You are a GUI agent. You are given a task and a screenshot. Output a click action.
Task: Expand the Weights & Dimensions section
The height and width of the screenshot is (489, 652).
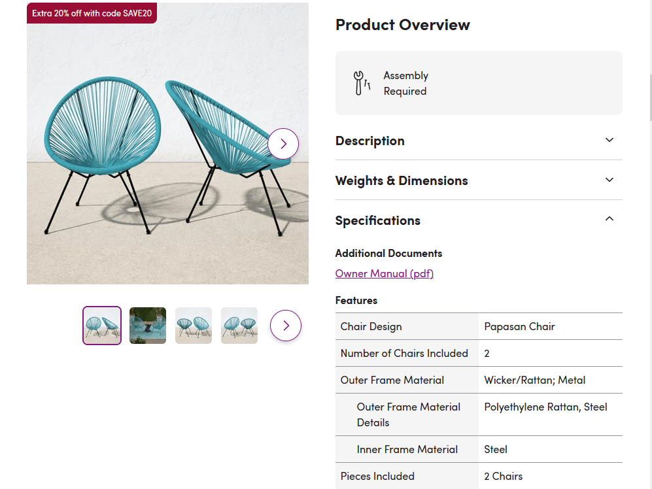tap(402, 180)
